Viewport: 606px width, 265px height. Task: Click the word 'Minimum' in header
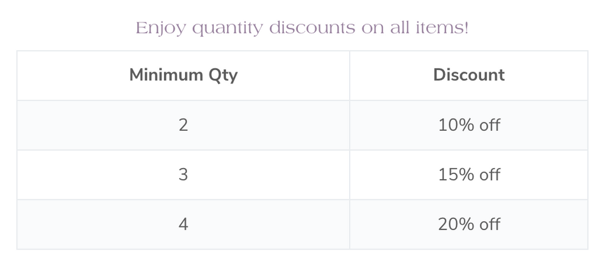pyautogui.click(x=166, y=75)
